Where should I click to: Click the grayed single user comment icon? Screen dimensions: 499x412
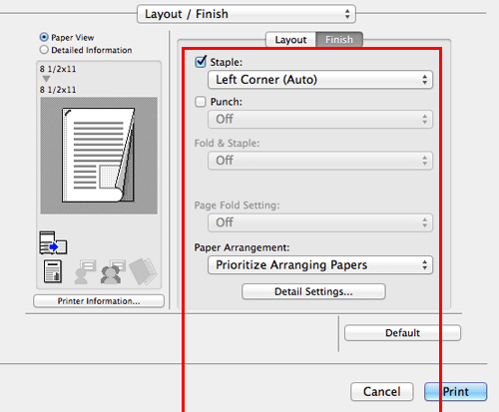click(x=85, y=271)
